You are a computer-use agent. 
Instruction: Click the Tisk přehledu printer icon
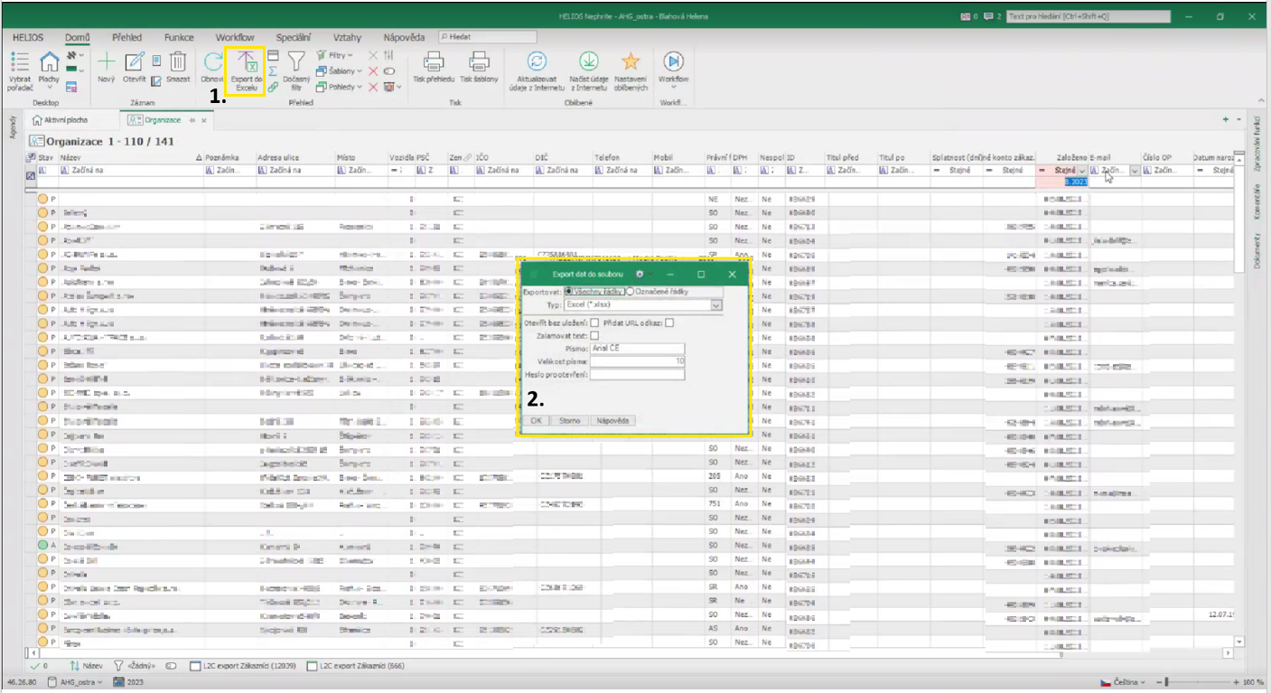[x=433, y=63]
